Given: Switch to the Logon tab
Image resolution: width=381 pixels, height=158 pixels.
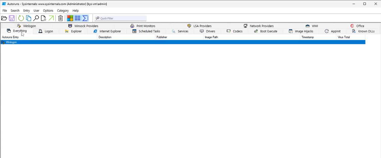Looking at the screenshot, I should point(46,31).
